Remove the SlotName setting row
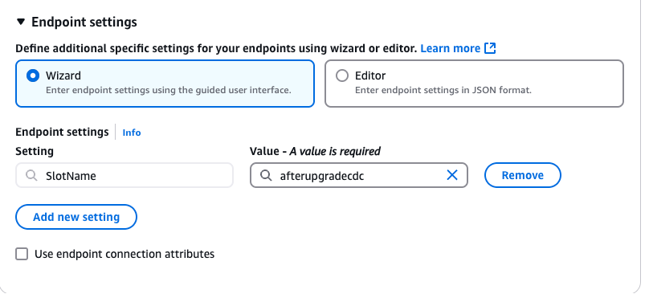 point(523,175)
